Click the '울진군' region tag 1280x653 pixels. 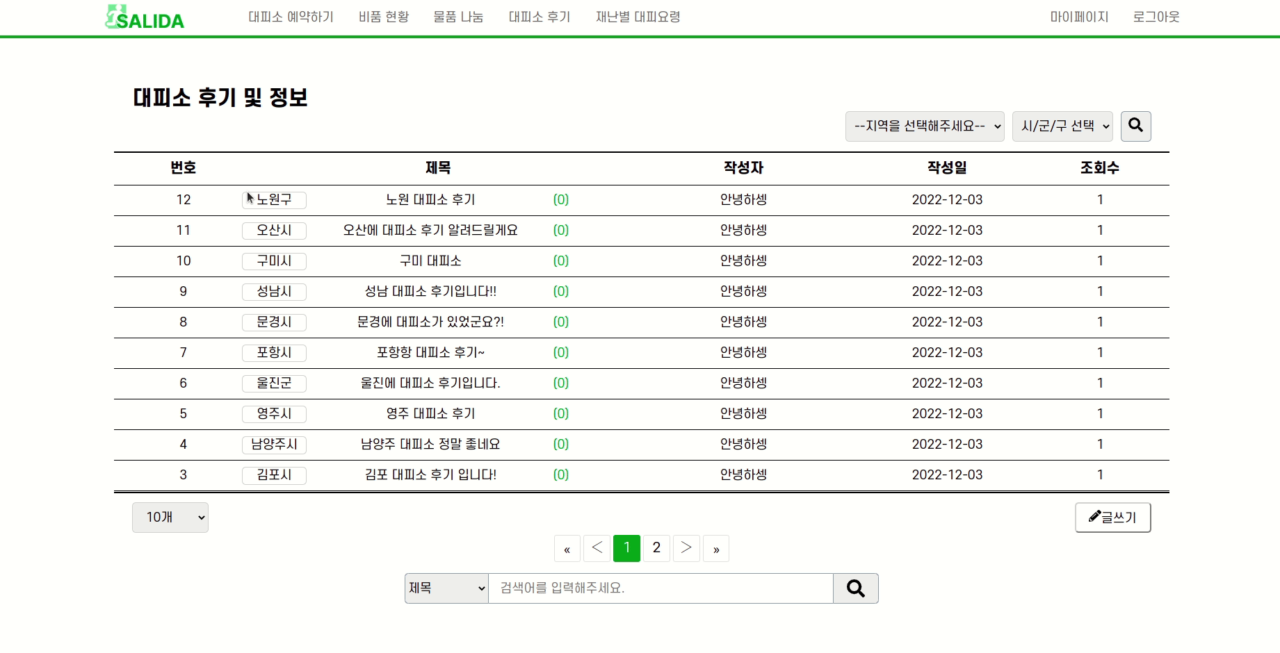[274, 383]
